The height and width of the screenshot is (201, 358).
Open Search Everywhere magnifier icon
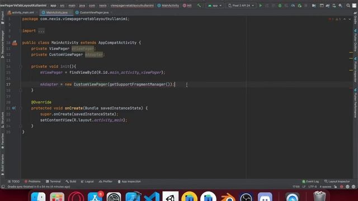pos(348,6)
